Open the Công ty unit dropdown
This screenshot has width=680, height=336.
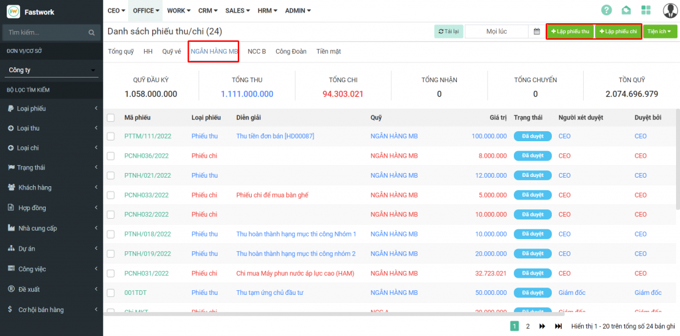(51, 70)
